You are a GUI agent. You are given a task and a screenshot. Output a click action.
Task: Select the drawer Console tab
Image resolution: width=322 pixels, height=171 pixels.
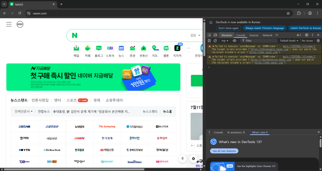218,132
